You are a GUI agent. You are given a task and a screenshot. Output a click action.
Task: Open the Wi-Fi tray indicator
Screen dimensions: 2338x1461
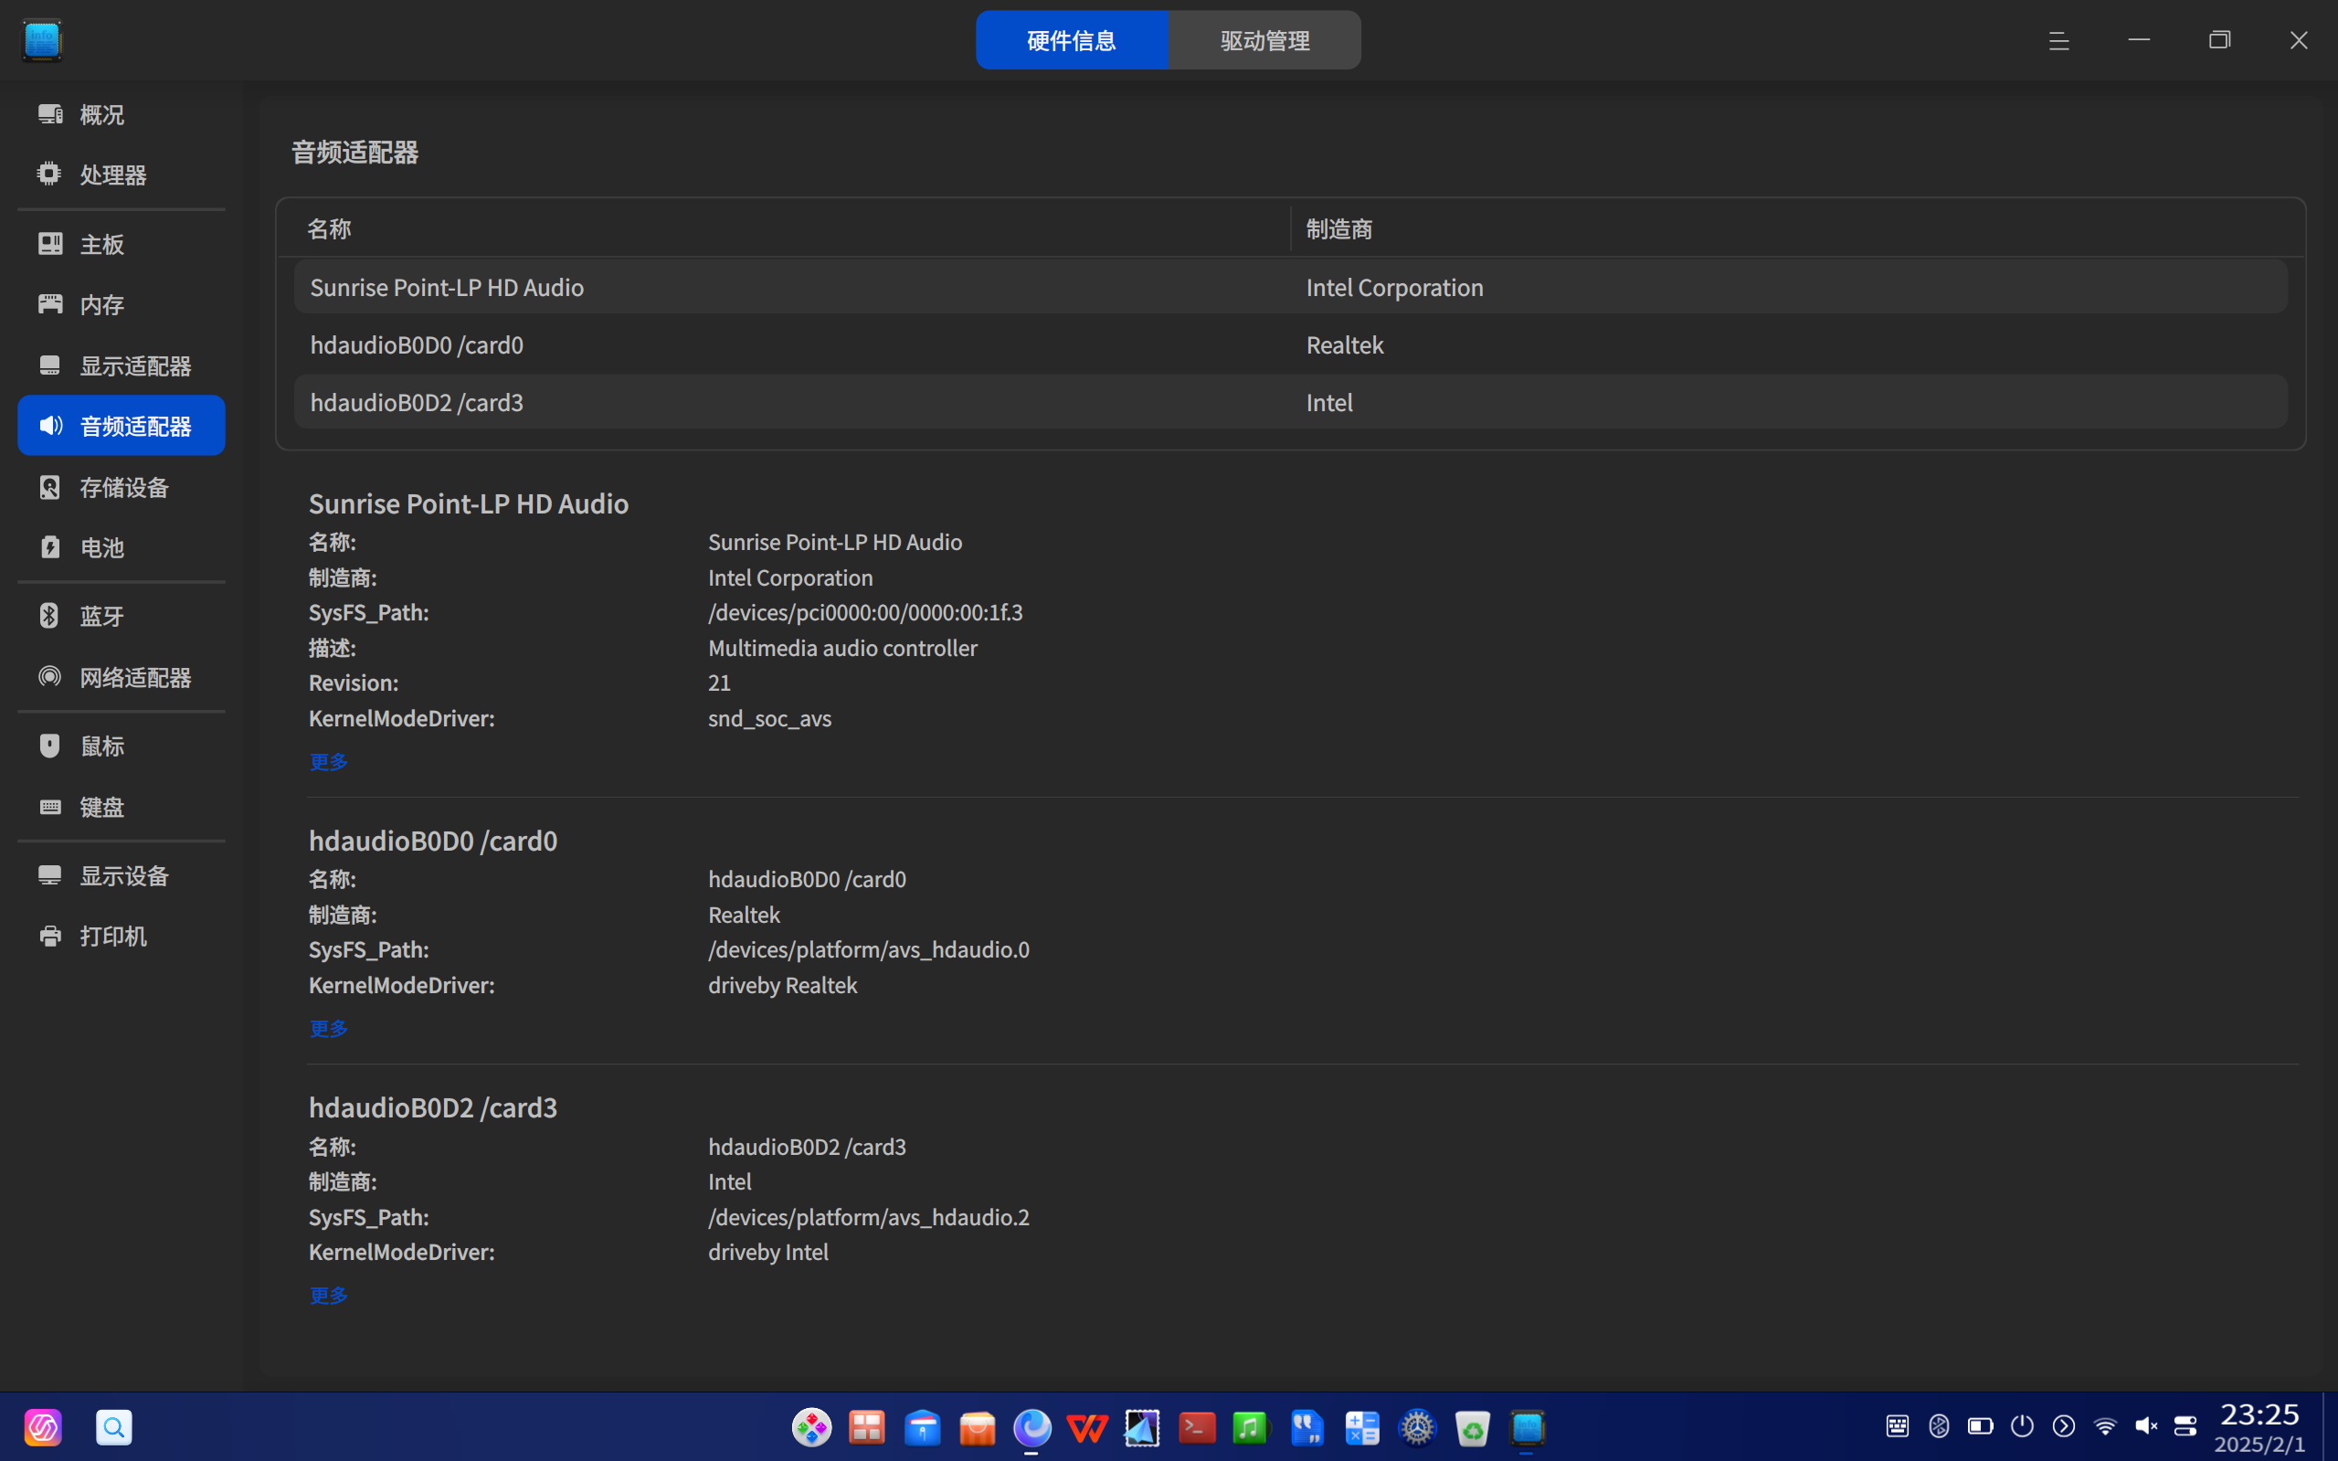(x=2104, y=1425)
